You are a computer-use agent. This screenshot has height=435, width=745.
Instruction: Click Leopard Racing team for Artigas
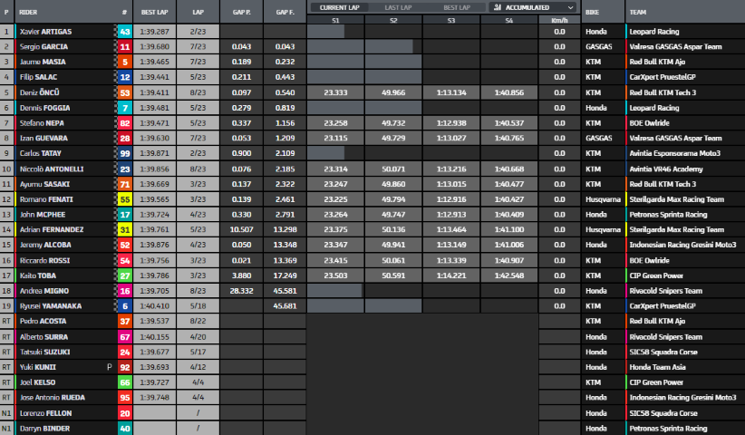point(654,31)
